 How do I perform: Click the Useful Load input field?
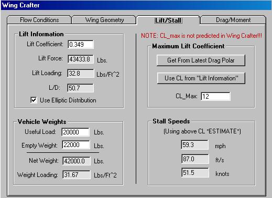pyautogui.click(x=75, y=132)
